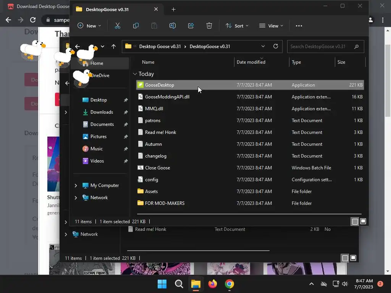Close the DesktopGoose v0.31 tab

click(x=156, y=9)
